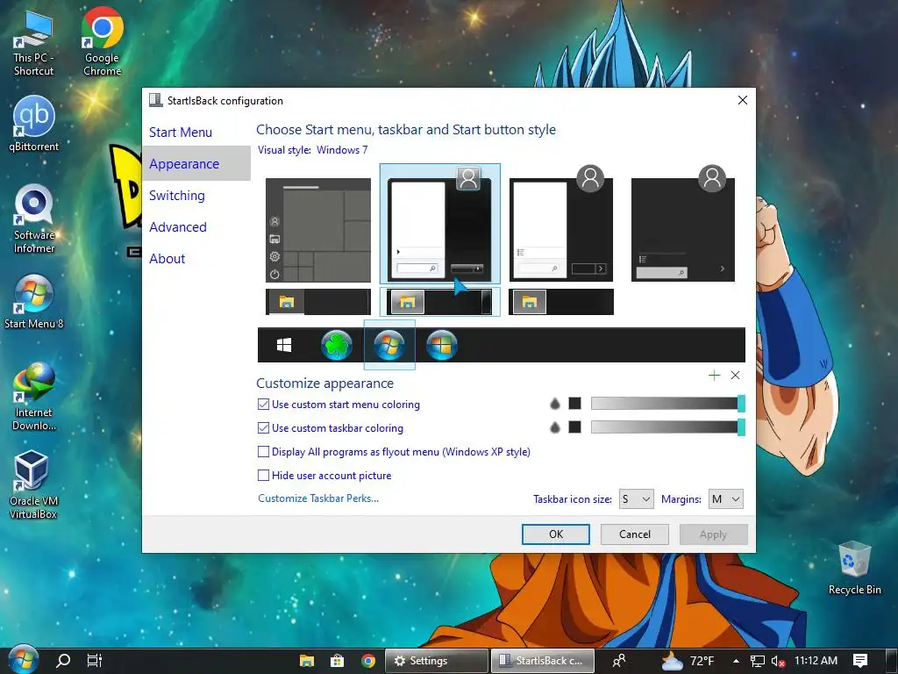Image resolution: width=898 pixels, height=674 pixels.
Task: Select the highlighted Windows 7 taskbar style
Action: pyautogui.click(x=440, y=302)
